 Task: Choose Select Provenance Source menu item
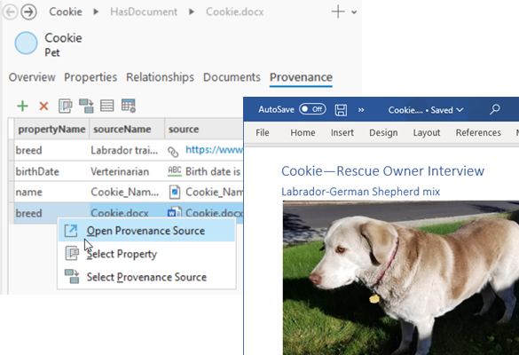pyautogui.click(x=146, y=277)
